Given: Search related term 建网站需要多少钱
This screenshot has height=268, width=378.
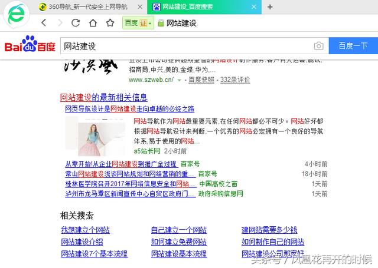Looking at the screenshot, I should pyautogui.click(x=269, y=230).
